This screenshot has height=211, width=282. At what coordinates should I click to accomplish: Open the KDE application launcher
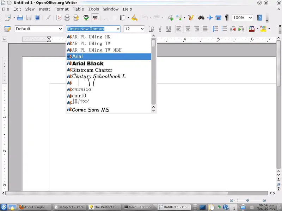click(x=4, y=207)
